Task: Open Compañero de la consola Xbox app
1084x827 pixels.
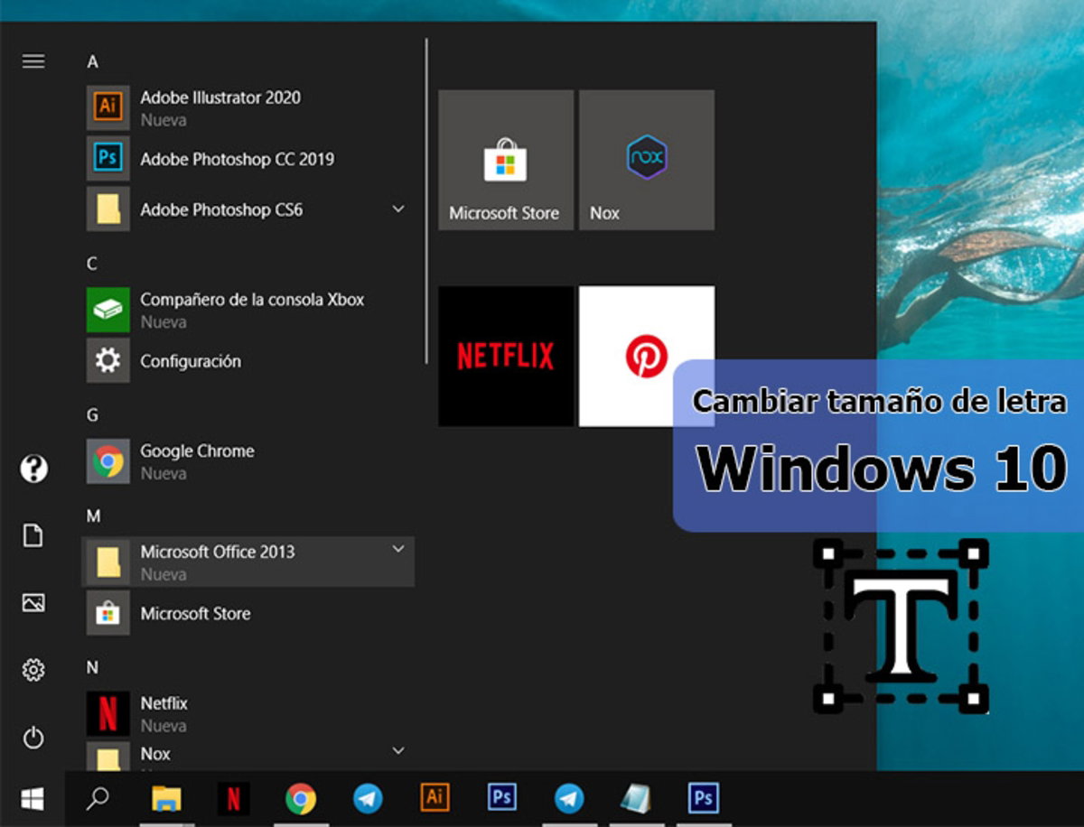Action: point(248,311)
